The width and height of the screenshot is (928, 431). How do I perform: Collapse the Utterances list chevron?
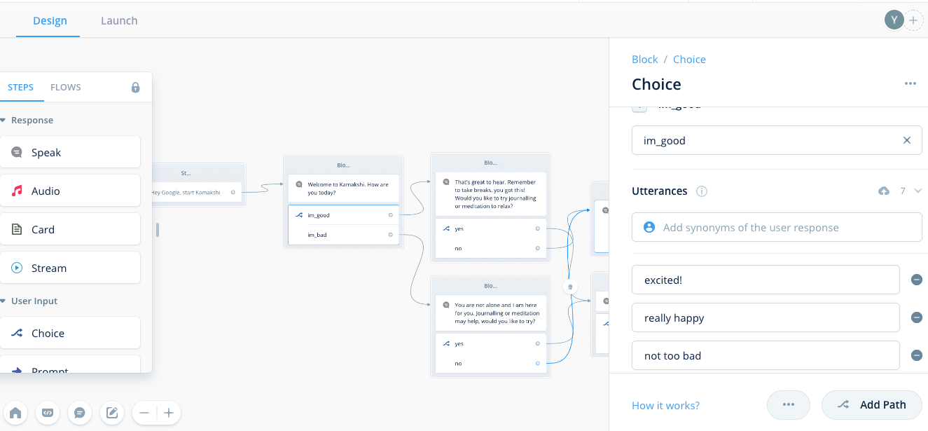coord(917,191)
